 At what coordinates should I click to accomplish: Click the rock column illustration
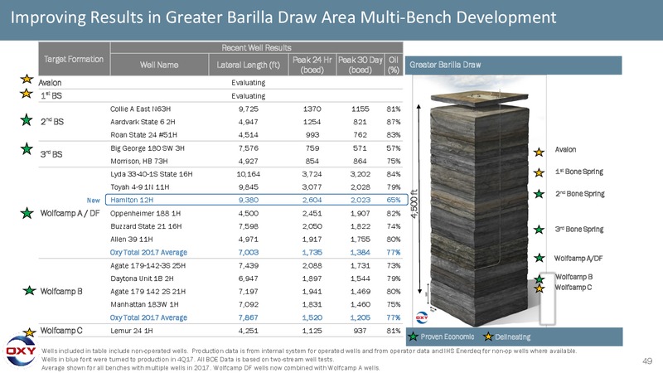tap(479, 208)
